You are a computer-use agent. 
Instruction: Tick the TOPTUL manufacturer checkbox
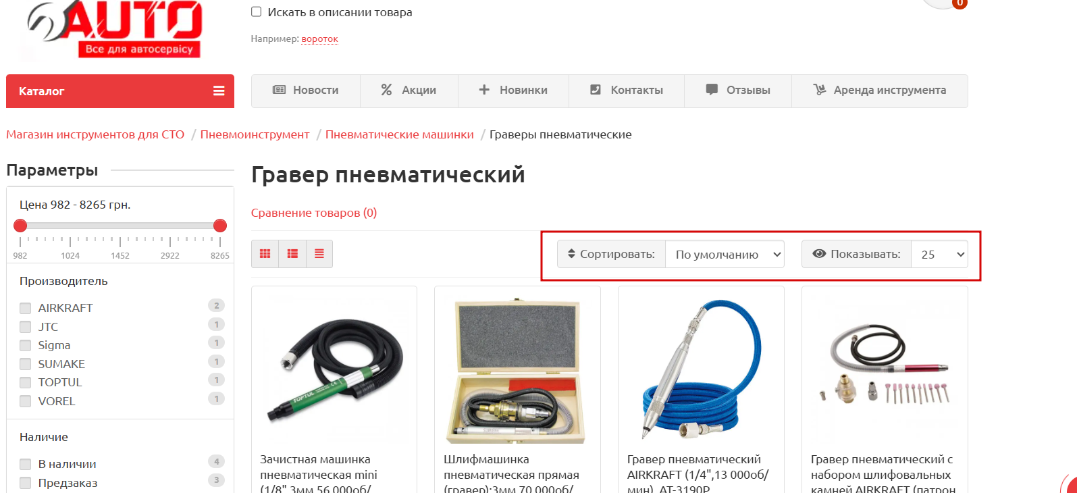click(26, 382)
